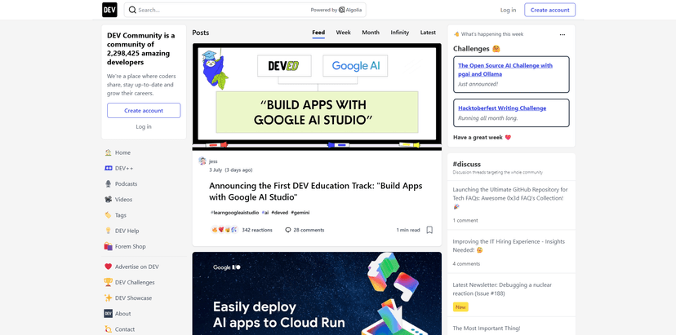676x335 pixels.
Task: Click the search magnifier icon
Action: 132,10
